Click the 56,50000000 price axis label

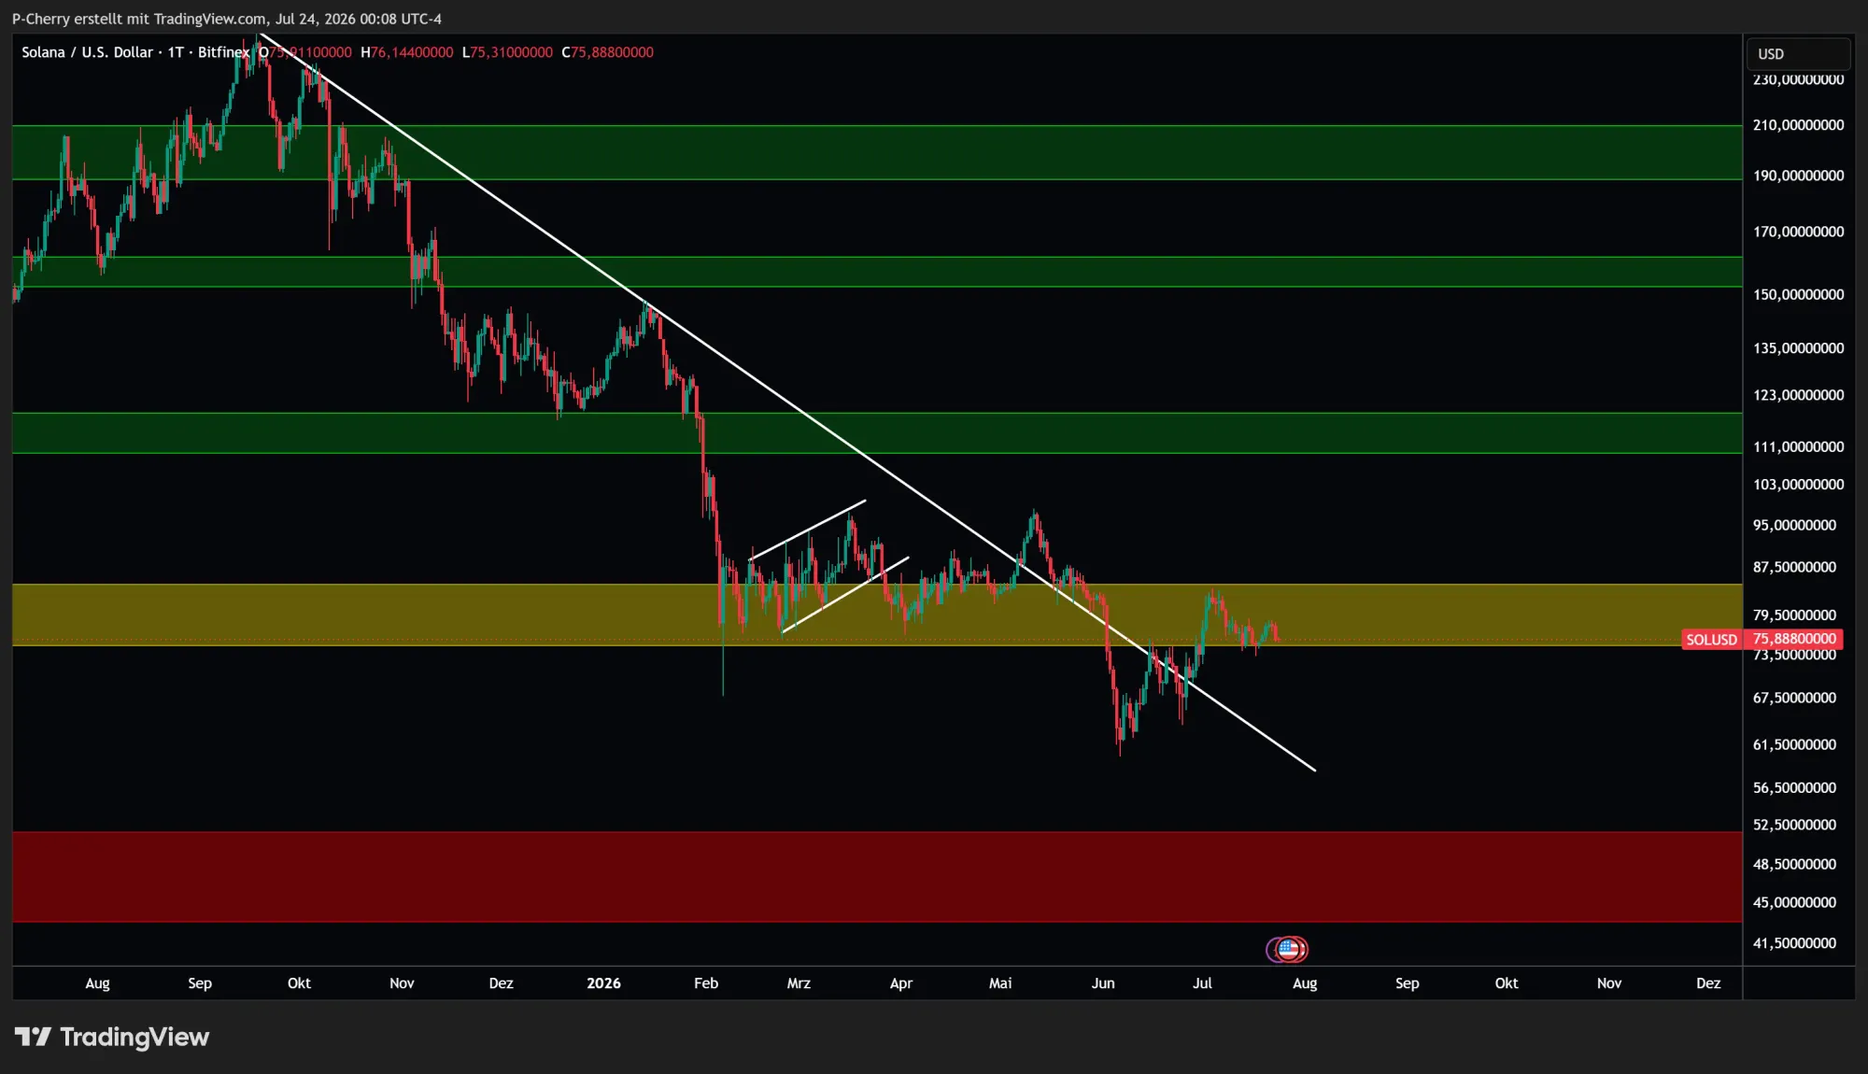1794,788
